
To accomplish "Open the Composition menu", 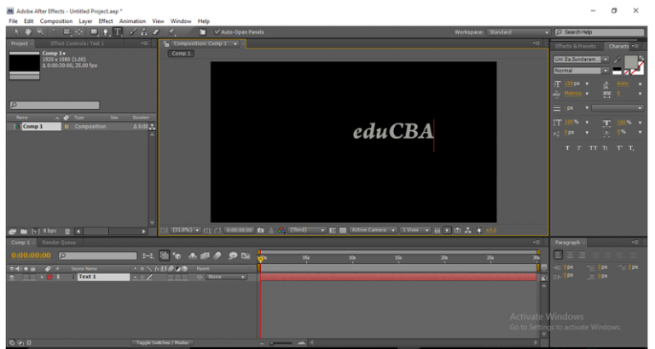I will pyautogui.click(x=56, y=20).
